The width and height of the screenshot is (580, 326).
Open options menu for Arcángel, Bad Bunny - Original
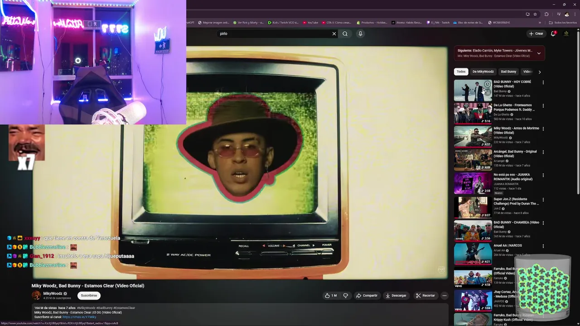pos(543,152)
